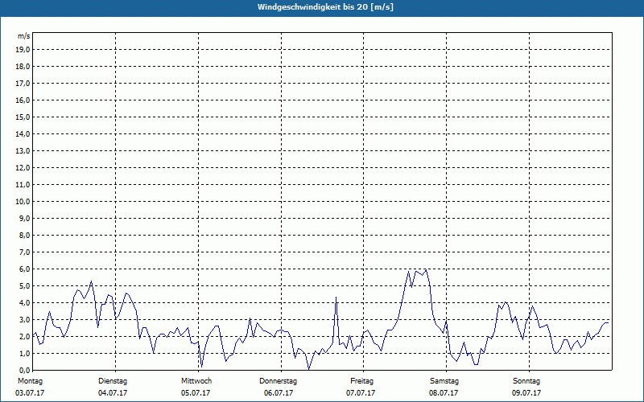
Task: Click the narrow spike just before Freitag
Action: point(336,297)
